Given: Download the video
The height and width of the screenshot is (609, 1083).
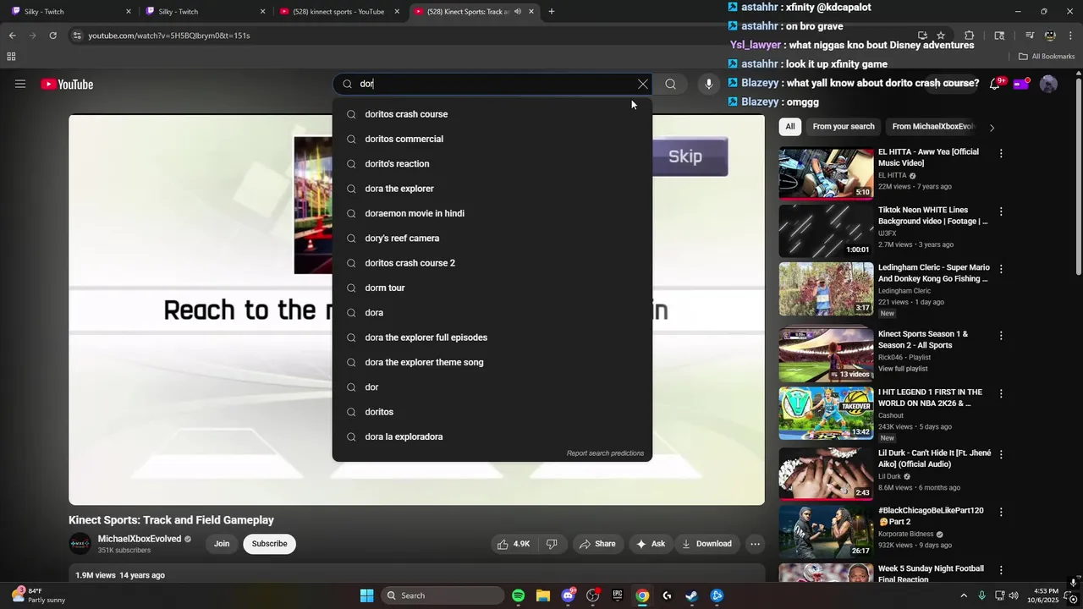Looking at the screenshot, I should click(707, 544).
